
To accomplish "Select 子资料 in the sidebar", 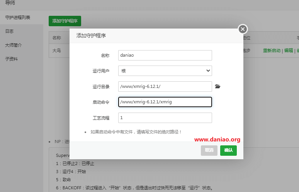I will [11, 59].
